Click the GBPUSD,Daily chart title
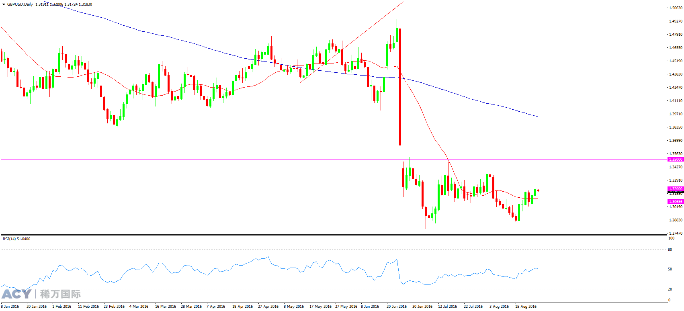 [x=20, y=4]
